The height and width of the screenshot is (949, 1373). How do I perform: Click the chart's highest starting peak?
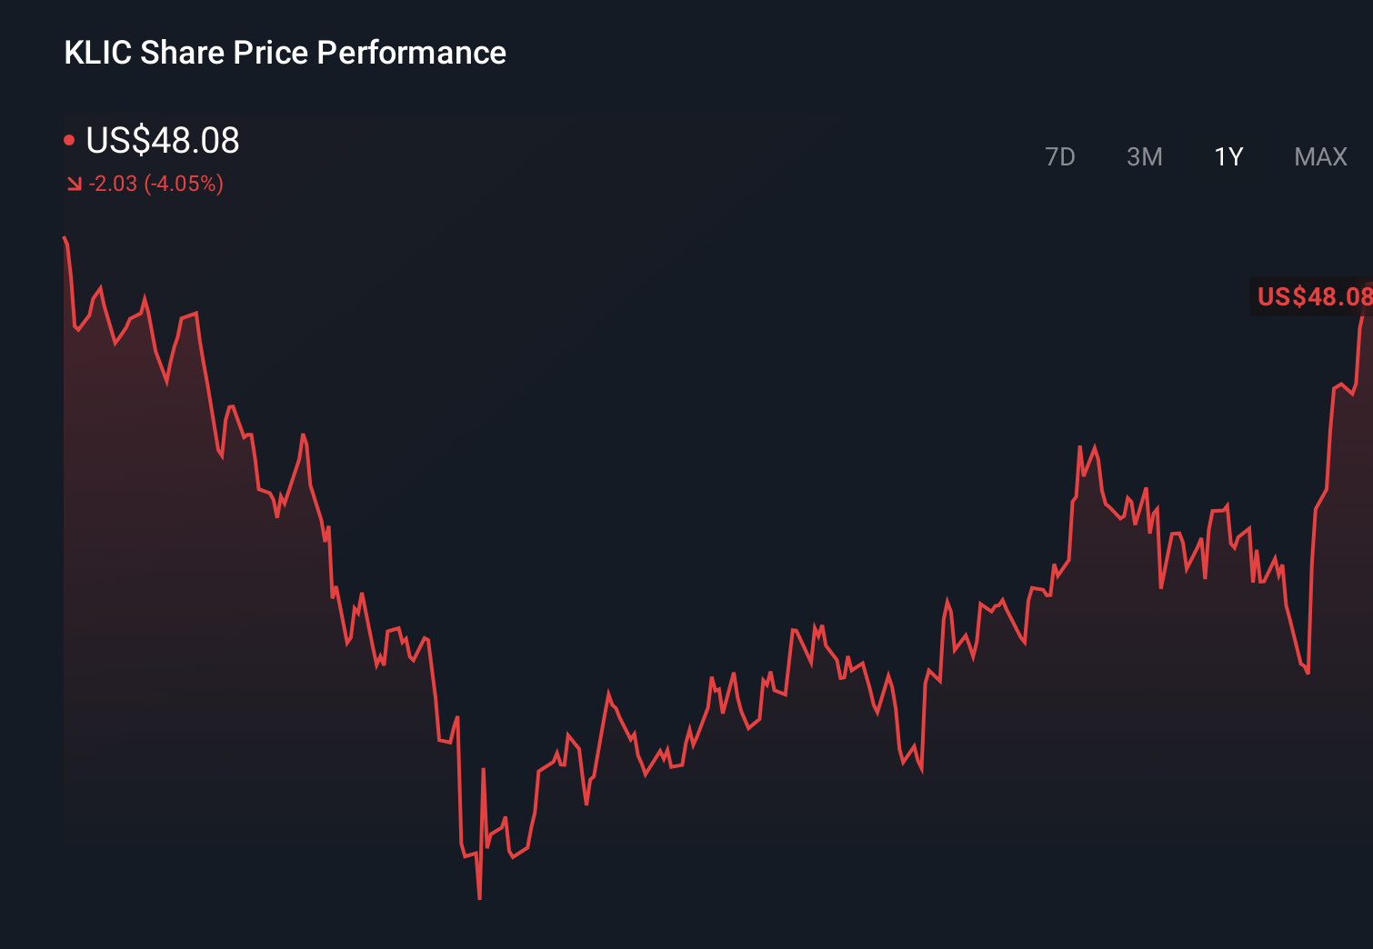point(64,236)
